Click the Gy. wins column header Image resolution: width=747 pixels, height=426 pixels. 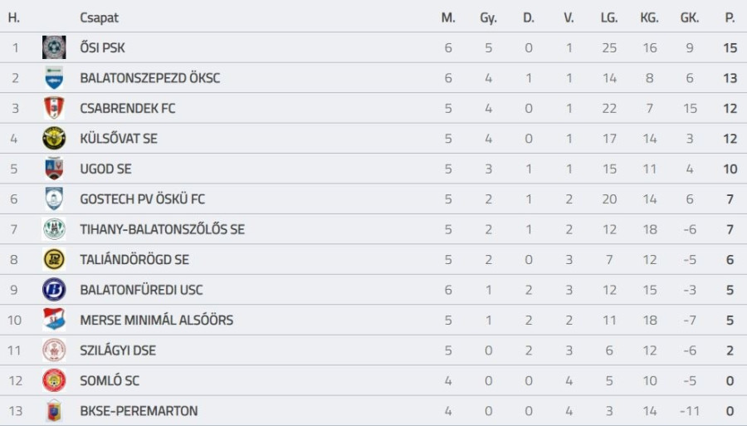[488, 17]
